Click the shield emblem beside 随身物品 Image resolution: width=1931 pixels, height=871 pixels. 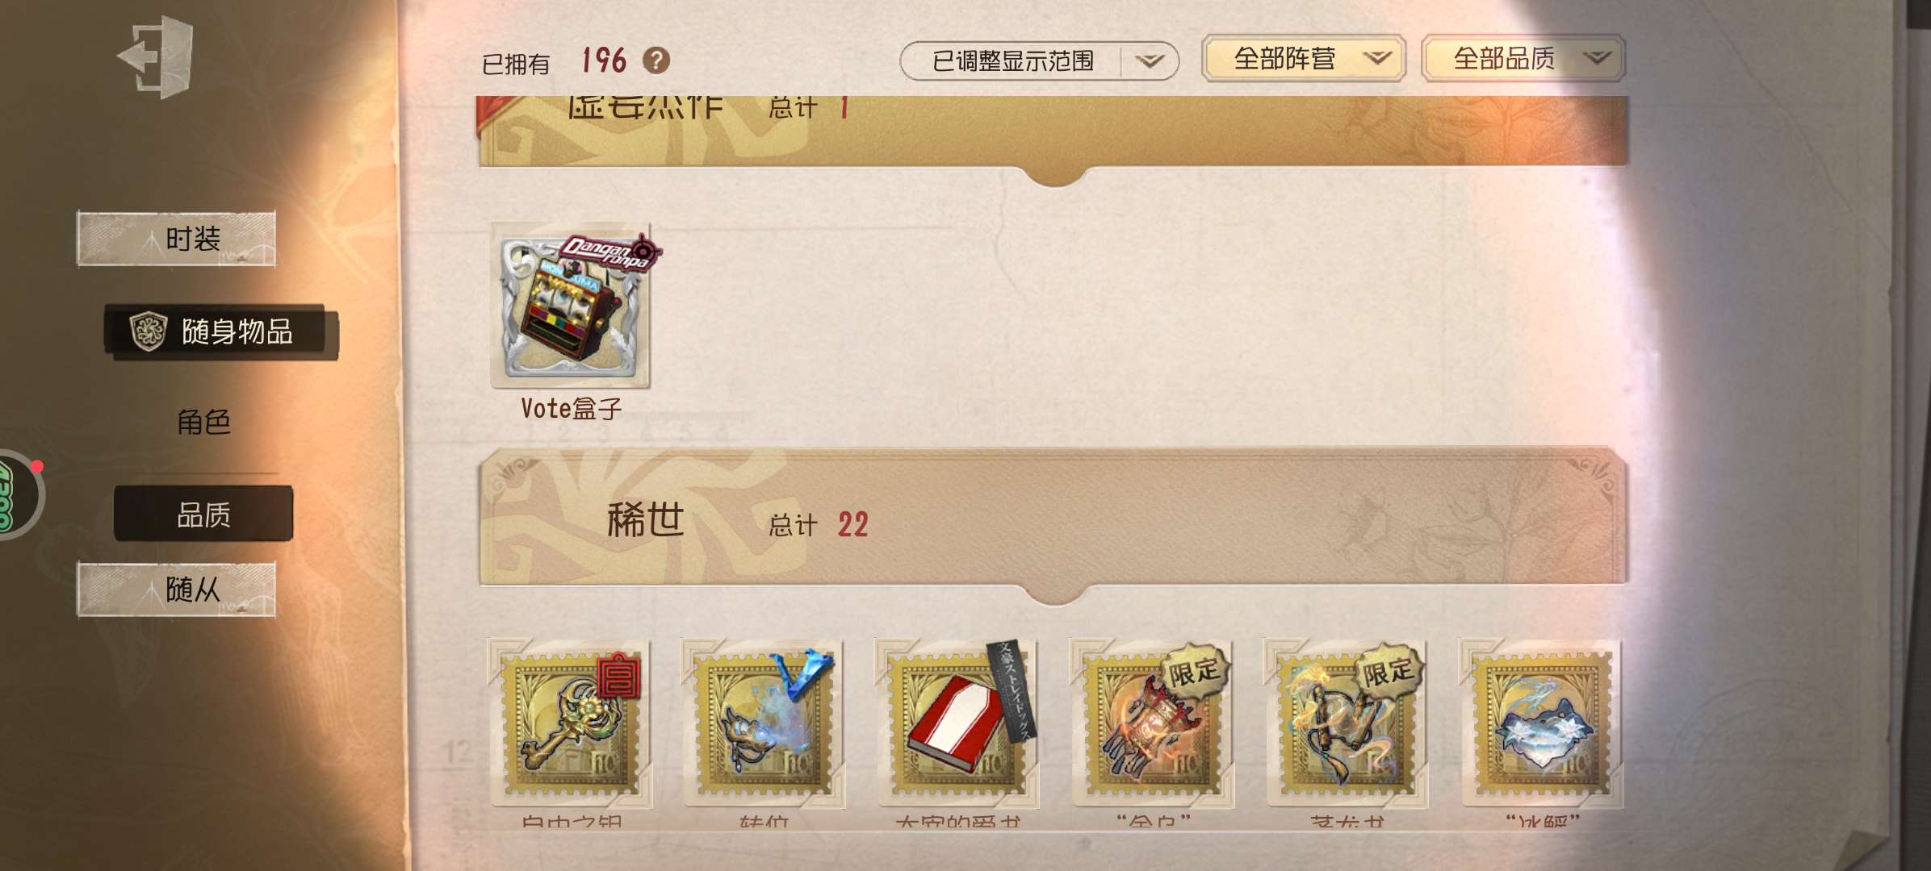[x=149, y=331]
